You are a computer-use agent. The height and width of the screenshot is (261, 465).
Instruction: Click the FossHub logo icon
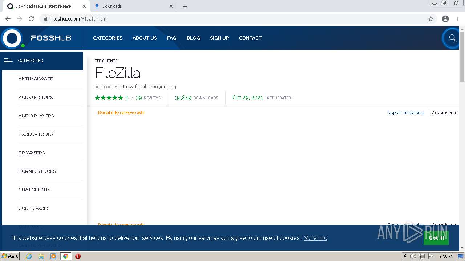pos(12,38)
